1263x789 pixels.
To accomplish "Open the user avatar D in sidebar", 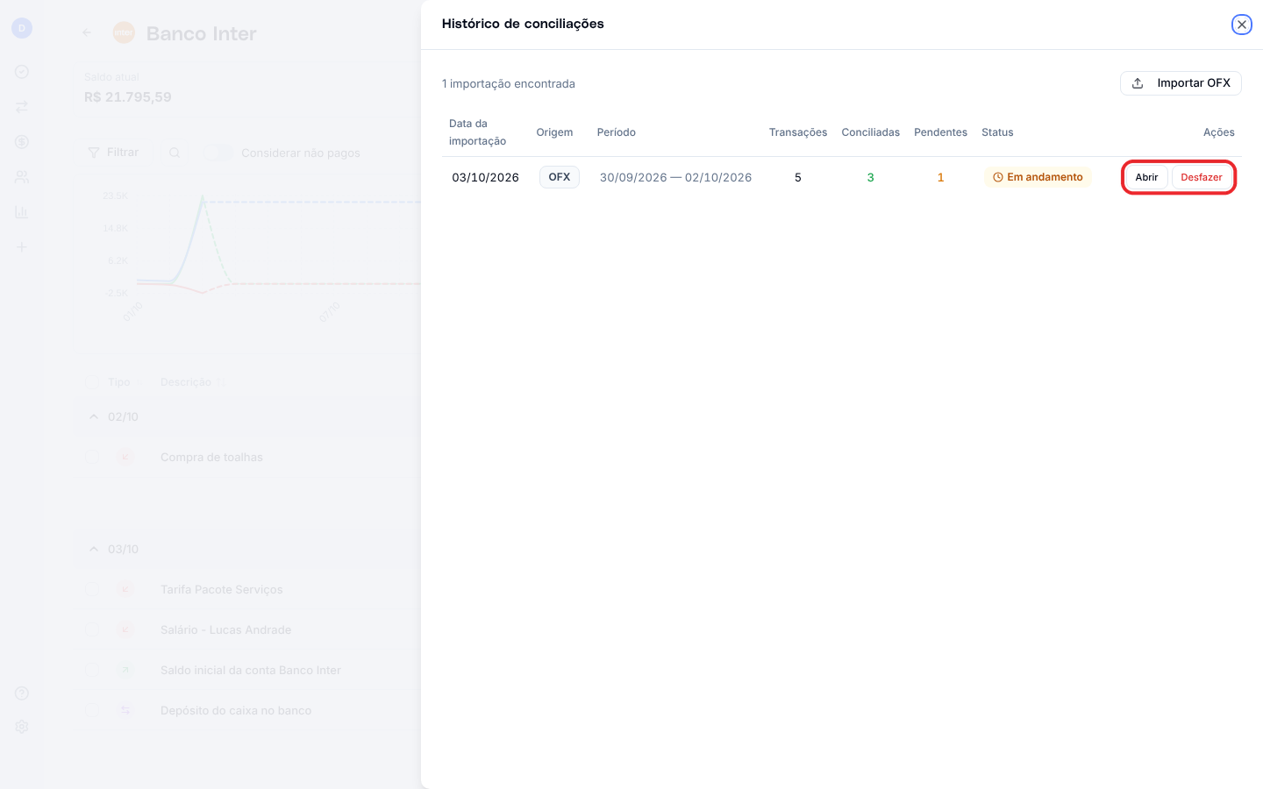I will click(x=22, y=28).
